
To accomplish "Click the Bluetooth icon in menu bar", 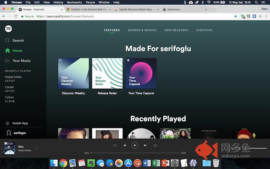I will [x=202, y=3].
